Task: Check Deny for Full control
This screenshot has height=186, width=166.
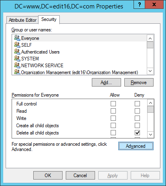Action: coord(137,104)
